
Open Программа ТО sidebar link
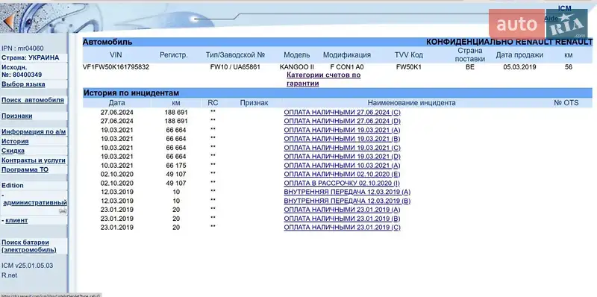pyautogui.click(x=25, y=170)
